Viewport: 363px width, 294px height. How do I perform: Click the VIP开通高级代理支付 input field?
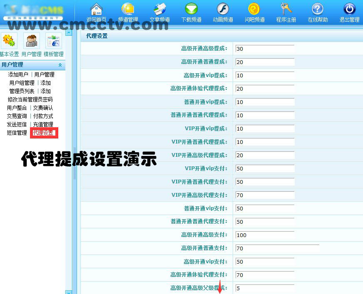(265, 195)
